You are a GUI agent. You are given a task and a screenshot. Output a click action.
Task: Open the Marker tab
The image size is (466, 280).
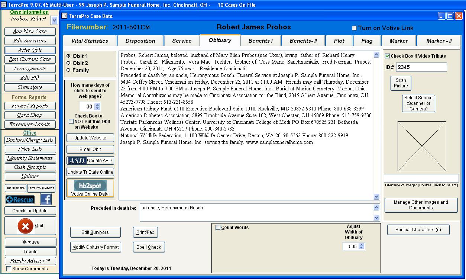point(399,41)
